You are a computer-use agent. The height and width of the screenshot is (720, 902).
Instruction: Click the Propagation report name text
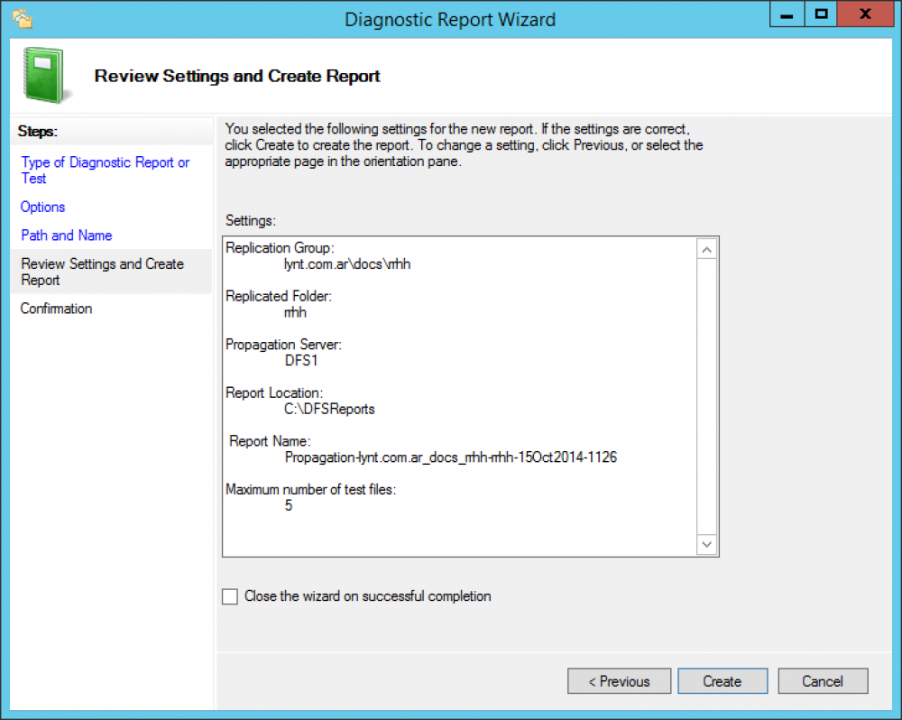tap(450, 457)
